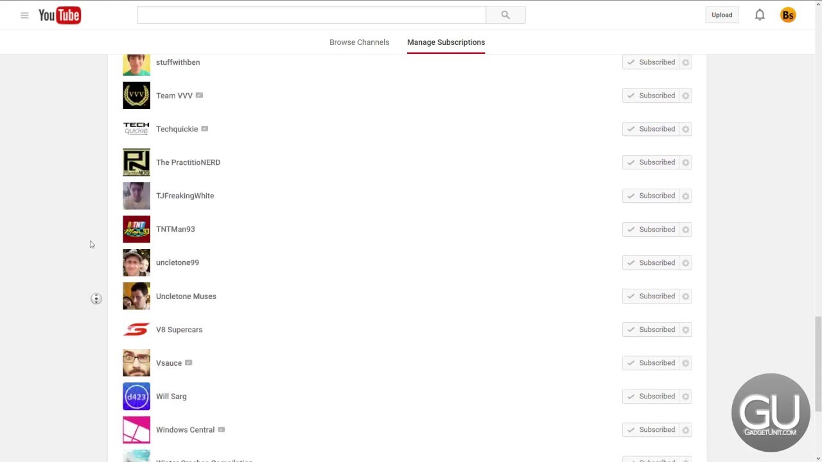Click the badge icon beside Vsauce
The image size is (822, 462).
[188, 363]
